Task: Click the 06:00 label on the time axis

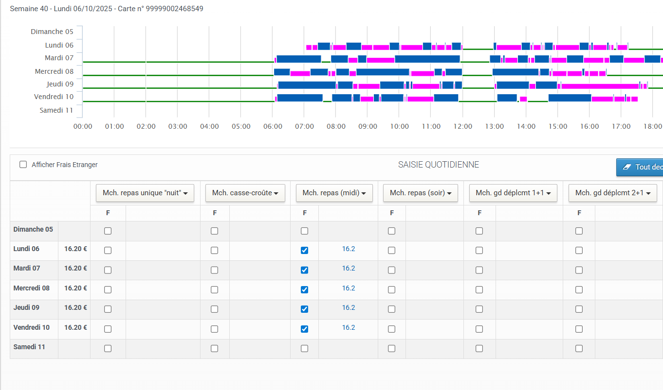Action: pyautogui.click(x=273, y=126)
